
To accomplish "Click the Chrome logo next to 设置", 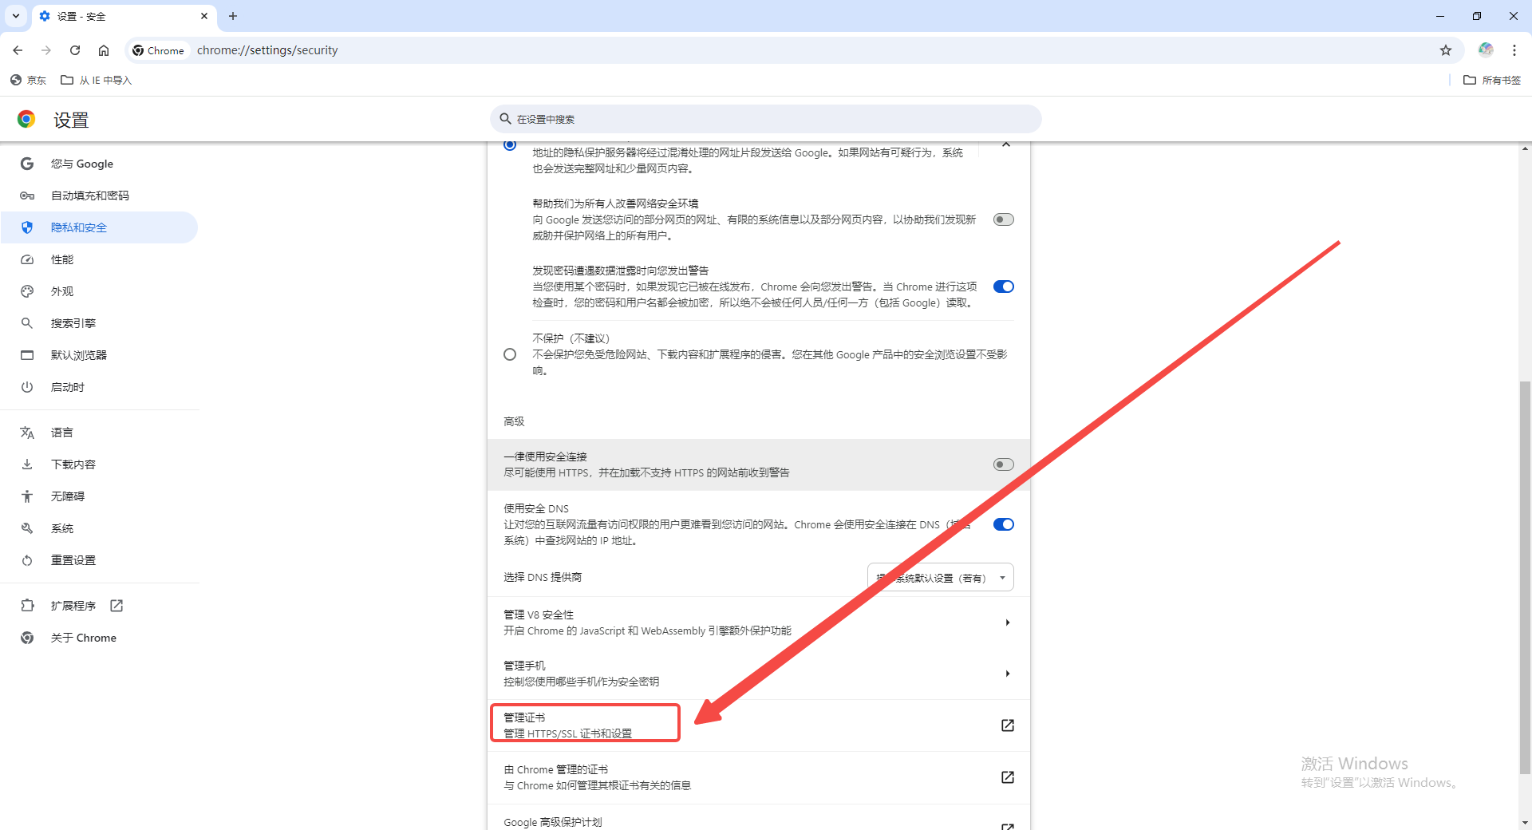I will [x=26, y=120].
